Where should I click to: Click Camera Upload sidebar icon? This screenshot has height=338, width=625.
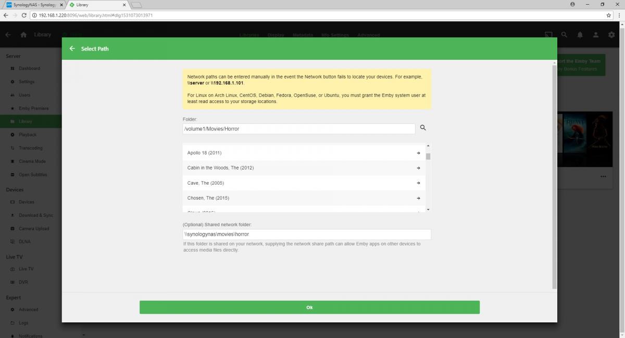13,229
